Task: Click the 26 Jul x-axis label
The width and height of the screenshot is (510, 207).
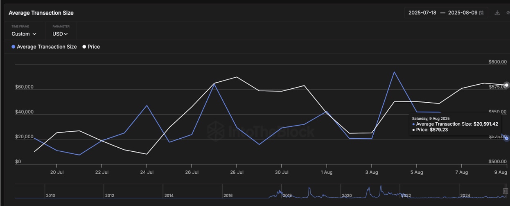Action: pyautogui.click(x=192, y=172)
